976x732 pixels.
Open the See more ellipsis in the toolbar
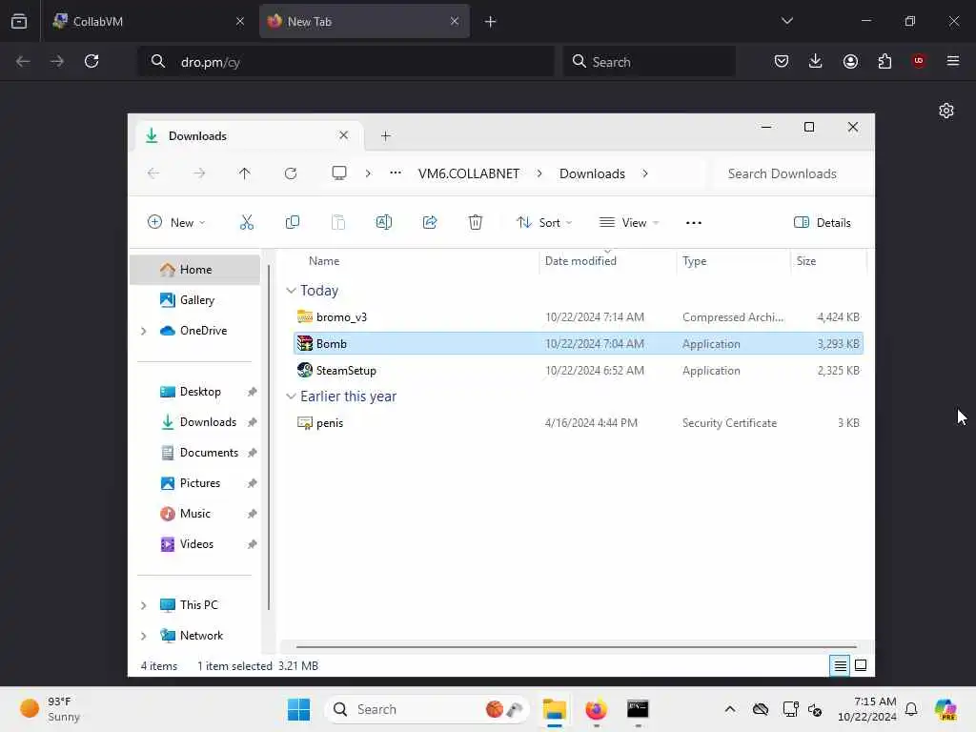[694, 223]
